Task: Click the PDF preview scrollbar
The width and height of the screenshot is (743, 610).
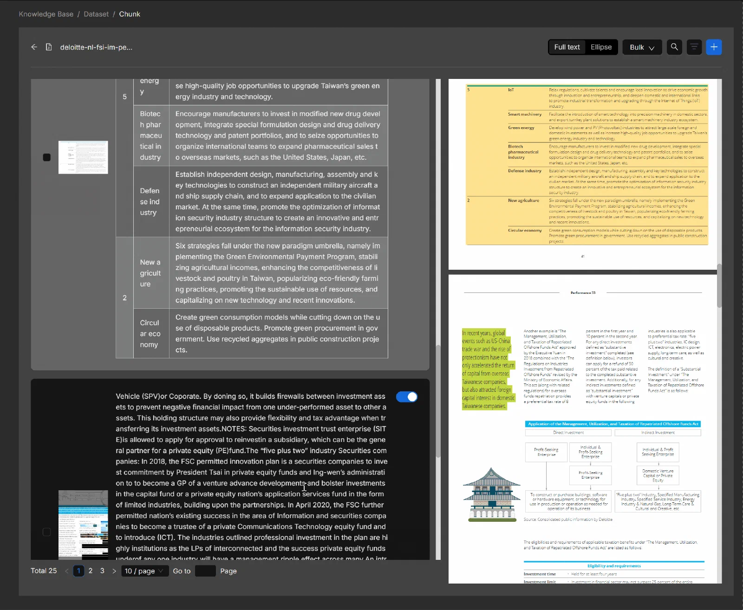Action: click(x=719, y=286)
